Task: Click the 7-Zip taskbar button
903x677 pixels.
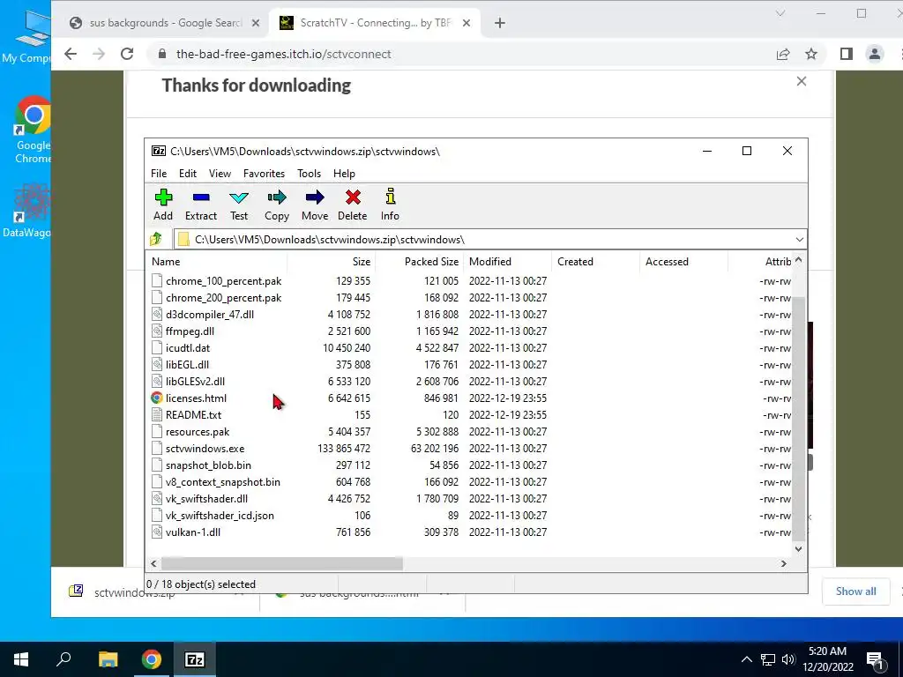Action: (x=195, y=659)
